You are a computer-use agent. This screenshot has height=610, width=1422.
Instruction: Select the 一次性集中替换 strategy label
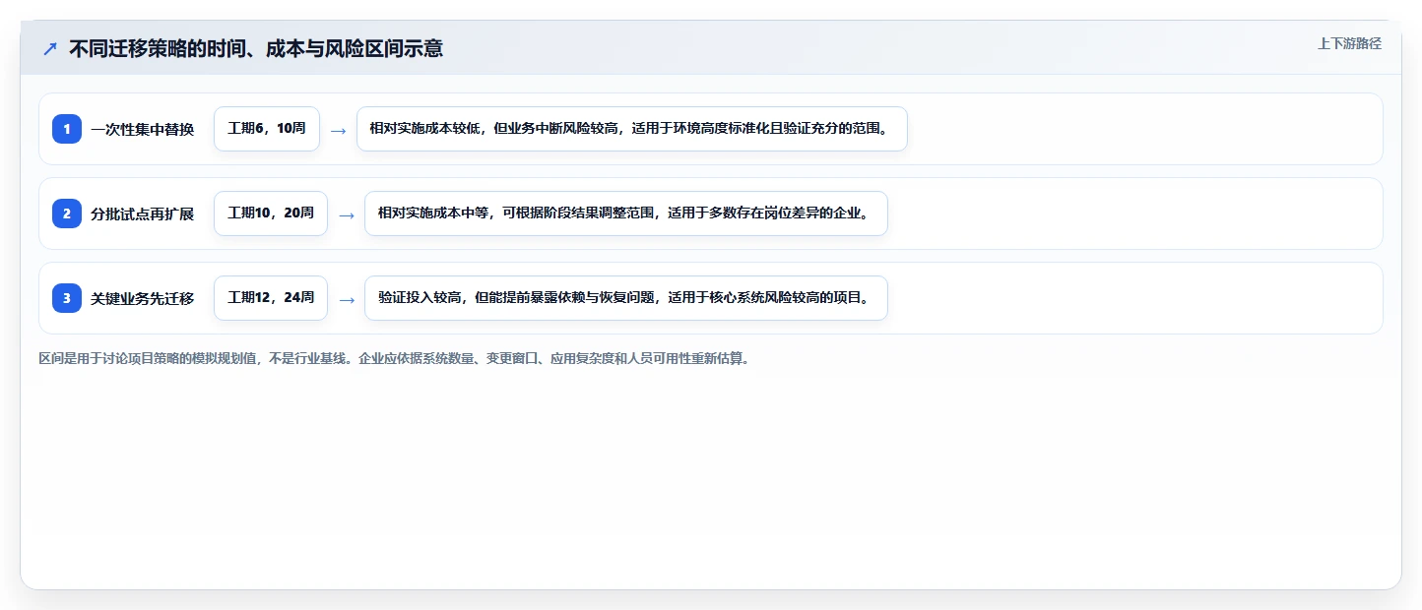pyautogui.click(x=143, y=129)
